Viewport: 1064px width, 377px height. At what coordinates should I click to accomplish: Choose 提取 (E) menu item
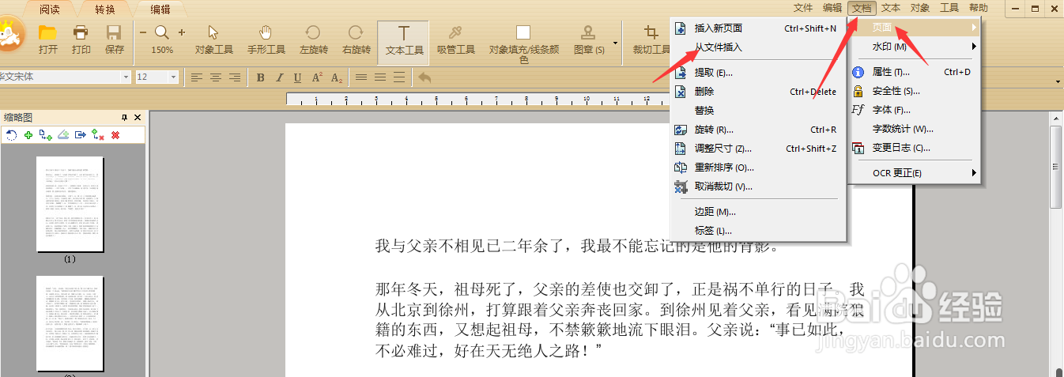tap(758, 73)
